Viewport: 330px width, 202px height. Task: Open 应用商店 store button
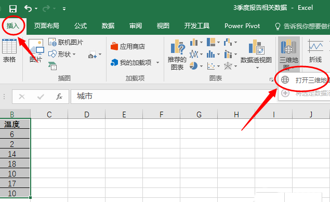pyautogui.click(x=128, y=46)
